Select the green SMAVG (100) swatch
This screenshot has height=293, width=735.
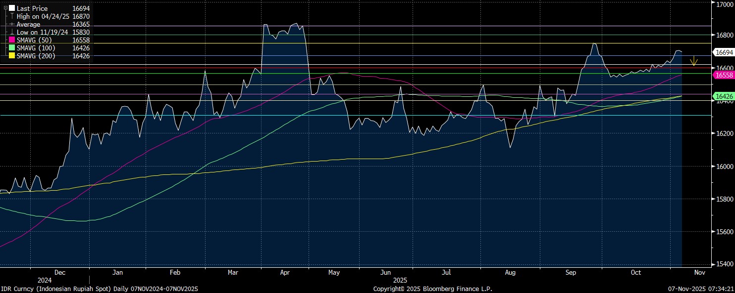pyautogui.click(x=12, y=48)
